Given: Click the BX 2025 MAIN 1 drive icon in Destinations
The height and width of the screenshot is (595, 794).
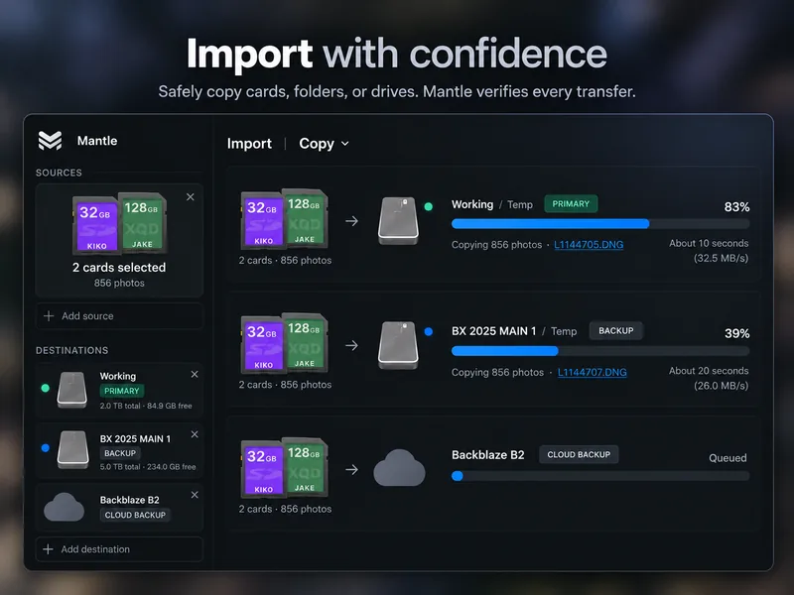Looking at the screenshot, I should (x=72, y=449).
